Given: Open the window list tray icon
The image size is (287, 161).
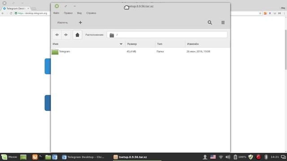Looking at the screenshot, I should (283, 157).
